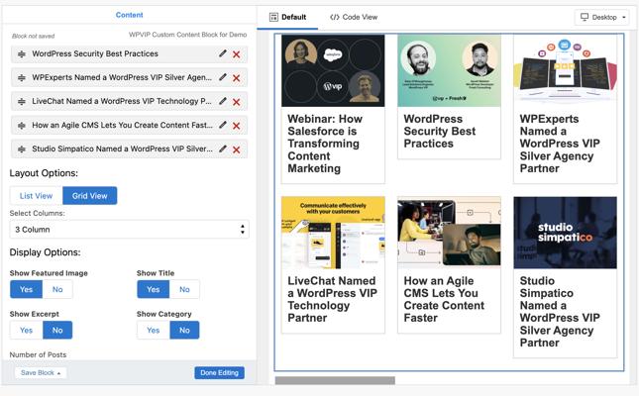Click the Layout Options heading

(44, 173)
